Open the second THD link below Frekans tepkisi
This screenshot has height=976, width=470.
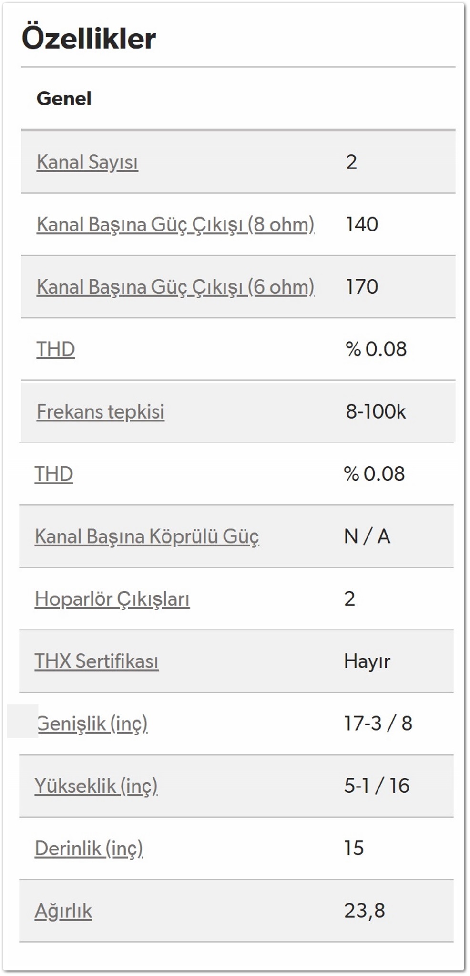coord(54,474)
